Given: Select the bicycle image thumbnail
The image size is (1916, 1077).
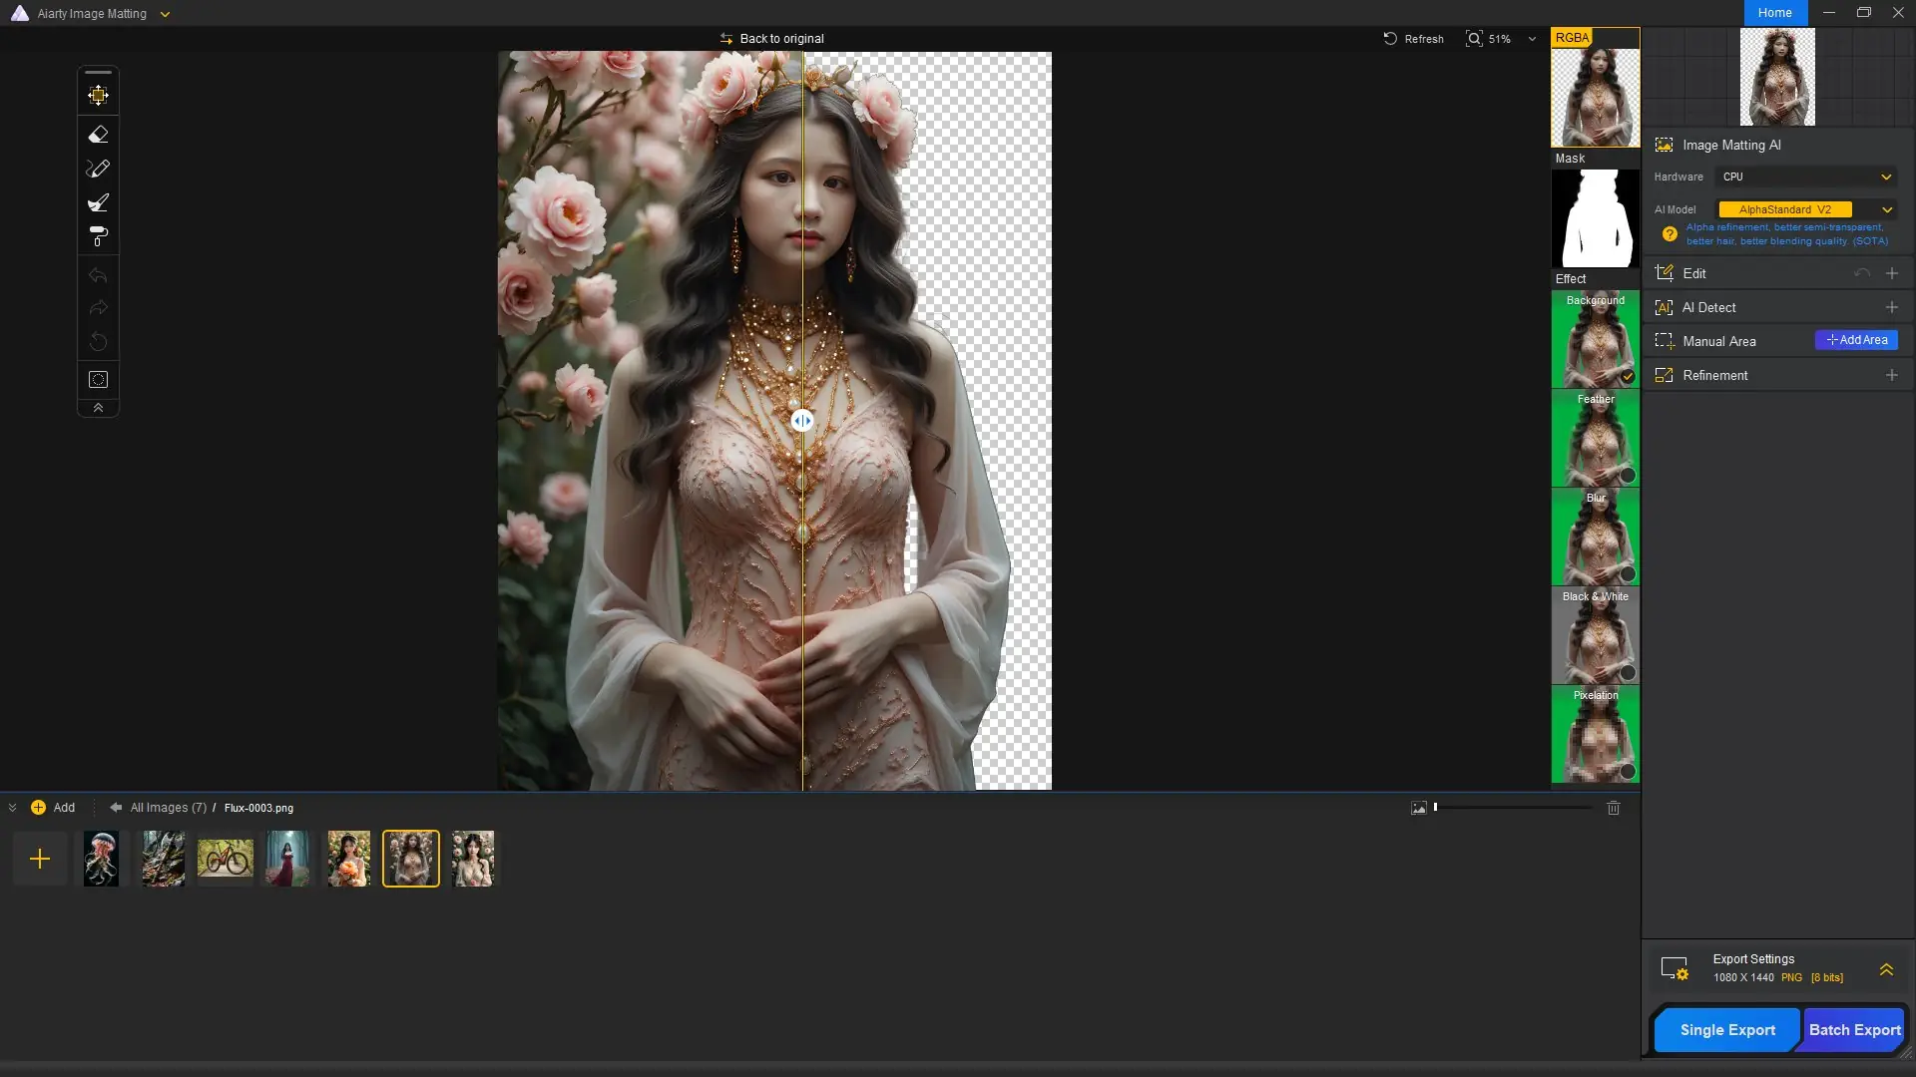Looking at the screenshot, I should 225,859.
